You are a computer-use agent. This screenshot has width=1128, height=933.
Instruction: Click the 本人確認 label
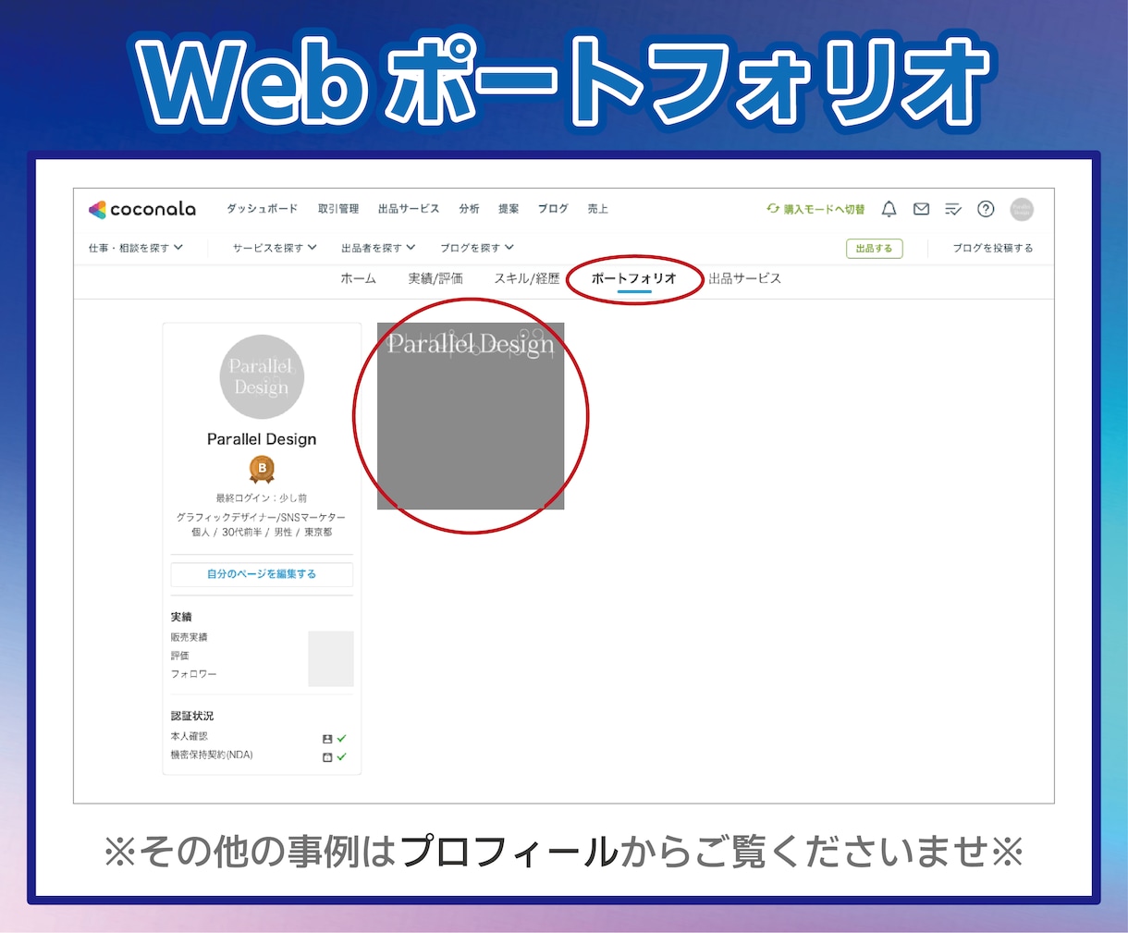[x=189, y=737]
